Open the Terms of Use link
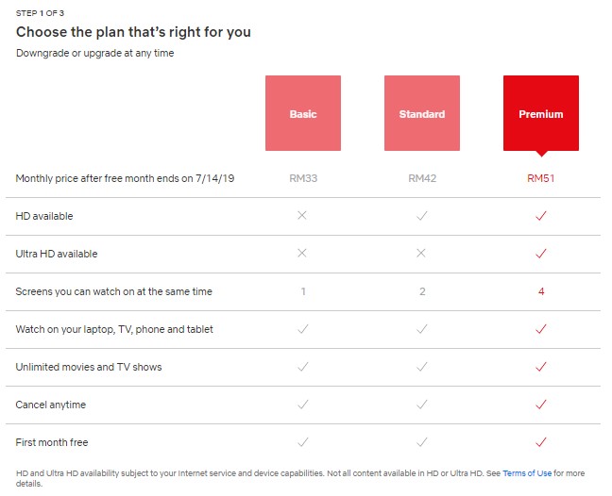This screenshot has height=496, width=612. [x=527, y=473]
